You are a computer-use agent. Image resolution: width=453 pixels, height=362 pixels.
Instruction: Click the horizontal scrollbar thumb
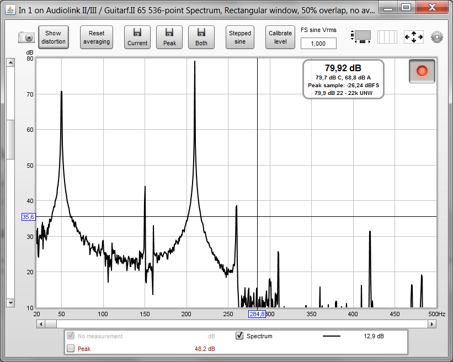pos(51,324)
